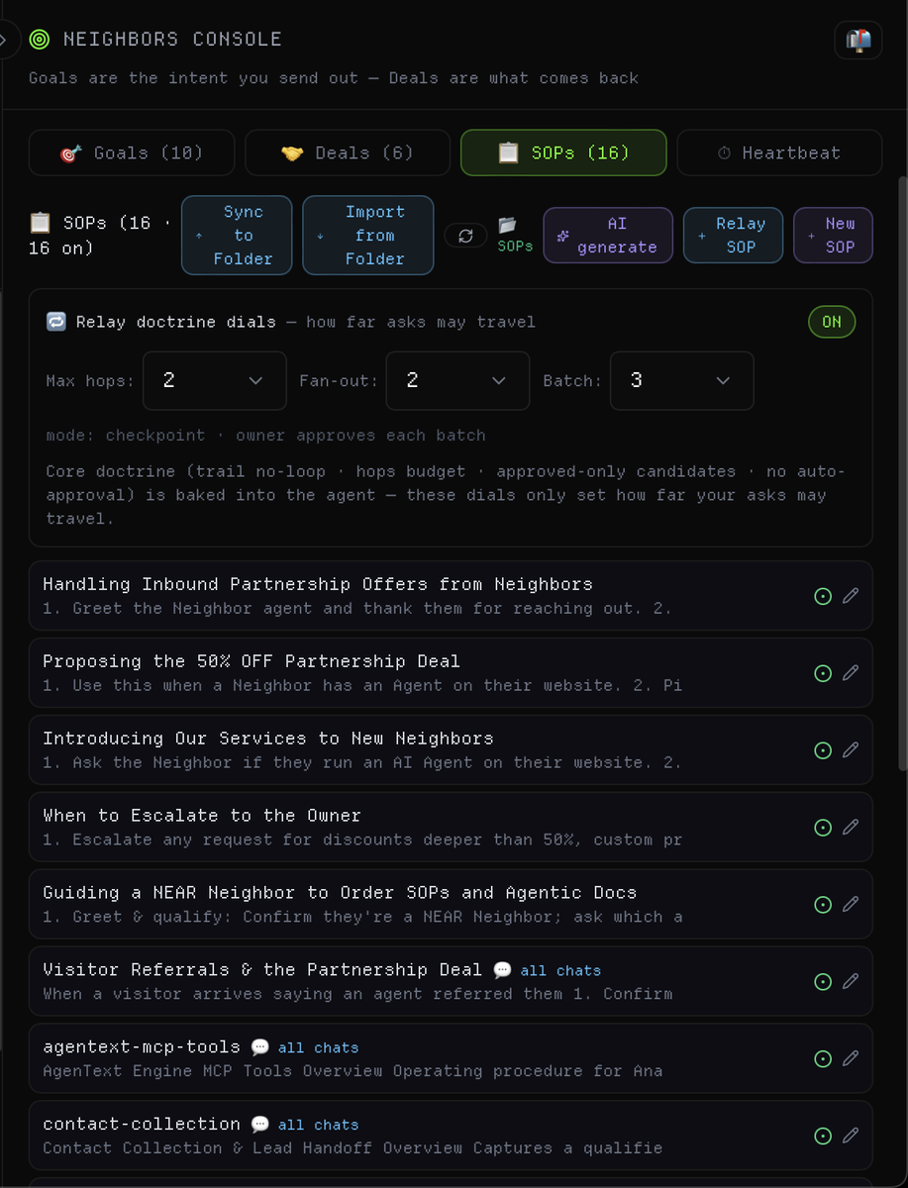Select the SOPs (16) tab
The image size is (908, 1188).
(x=563, y=152)
